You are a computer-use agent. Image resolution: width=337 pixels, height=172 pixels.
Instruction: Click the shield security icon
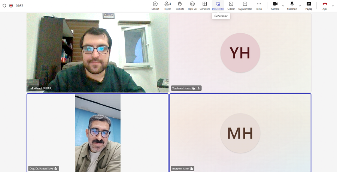pos(4,6)
